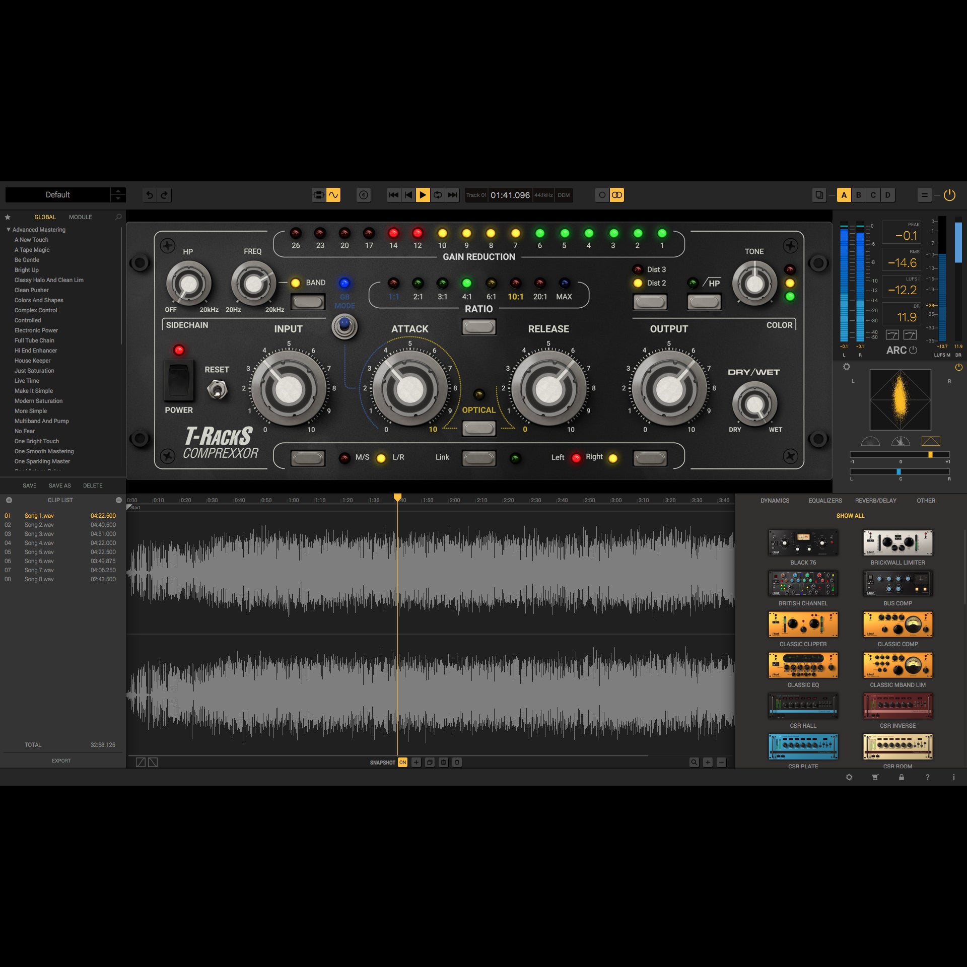Toggle SNAPSHOT ON button
Image resolution: width=967 pixels, height=967 pixels.
click(402, 763)
